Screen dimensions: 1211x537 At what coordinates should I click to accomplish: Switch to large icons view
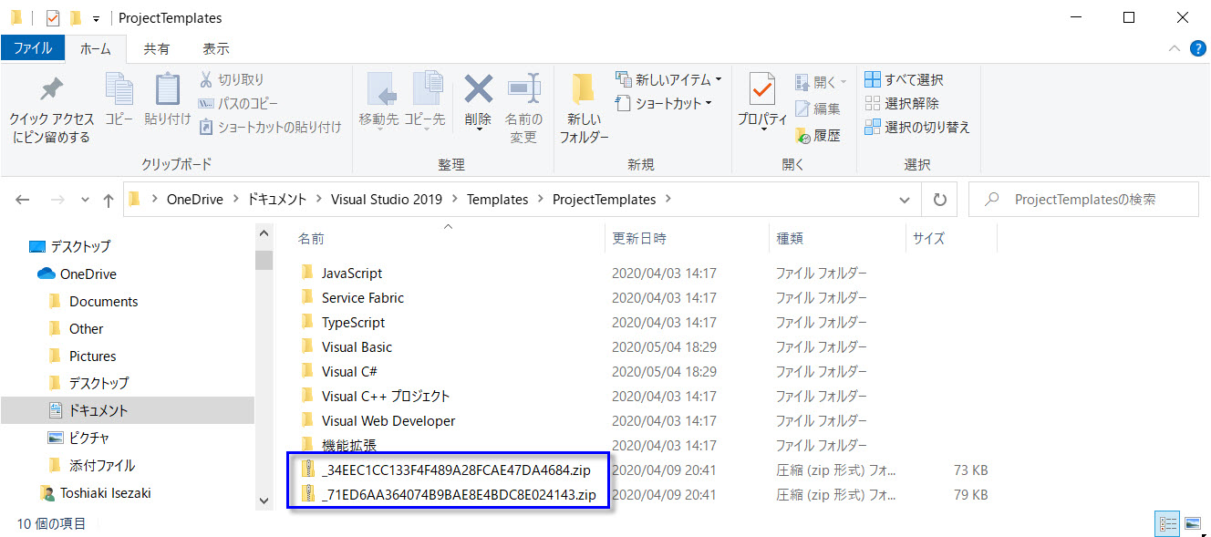point(1192,523)
